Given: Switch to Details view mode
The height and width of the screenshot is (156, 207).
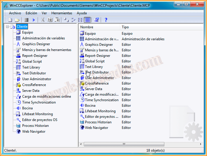Looking at the screenshot, I should (87, 20).
